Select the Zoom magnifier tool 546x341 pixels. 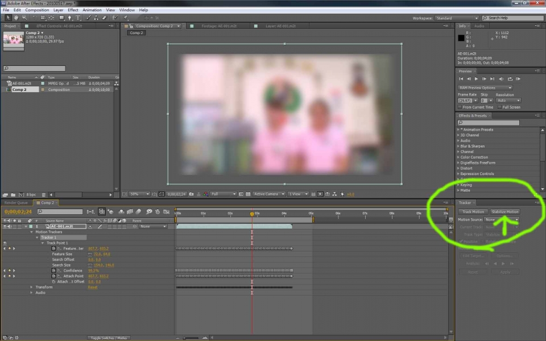click(23, 18)
